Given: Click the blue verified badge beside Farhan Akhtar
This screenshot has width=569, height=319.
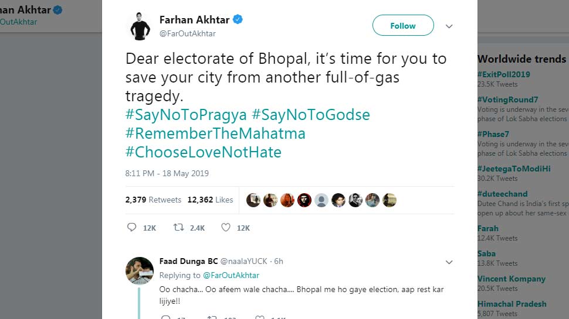Looking at the screenshot, I should (238, 20).
